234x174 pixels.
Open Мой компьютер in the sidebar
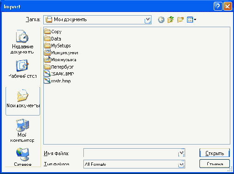pyautogui.click(x=23, y=131)
